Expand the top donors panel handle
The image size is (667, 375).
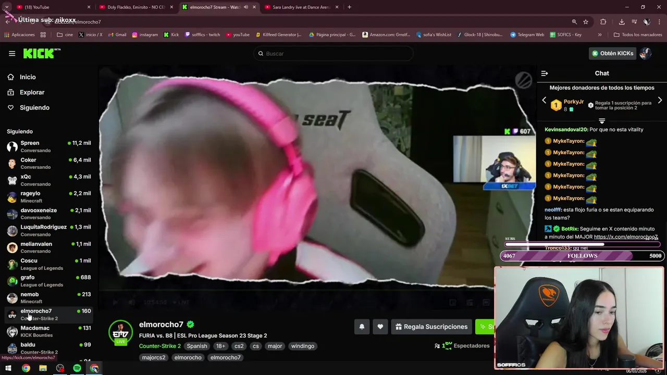pyautogui.click(x=602, y=121)
